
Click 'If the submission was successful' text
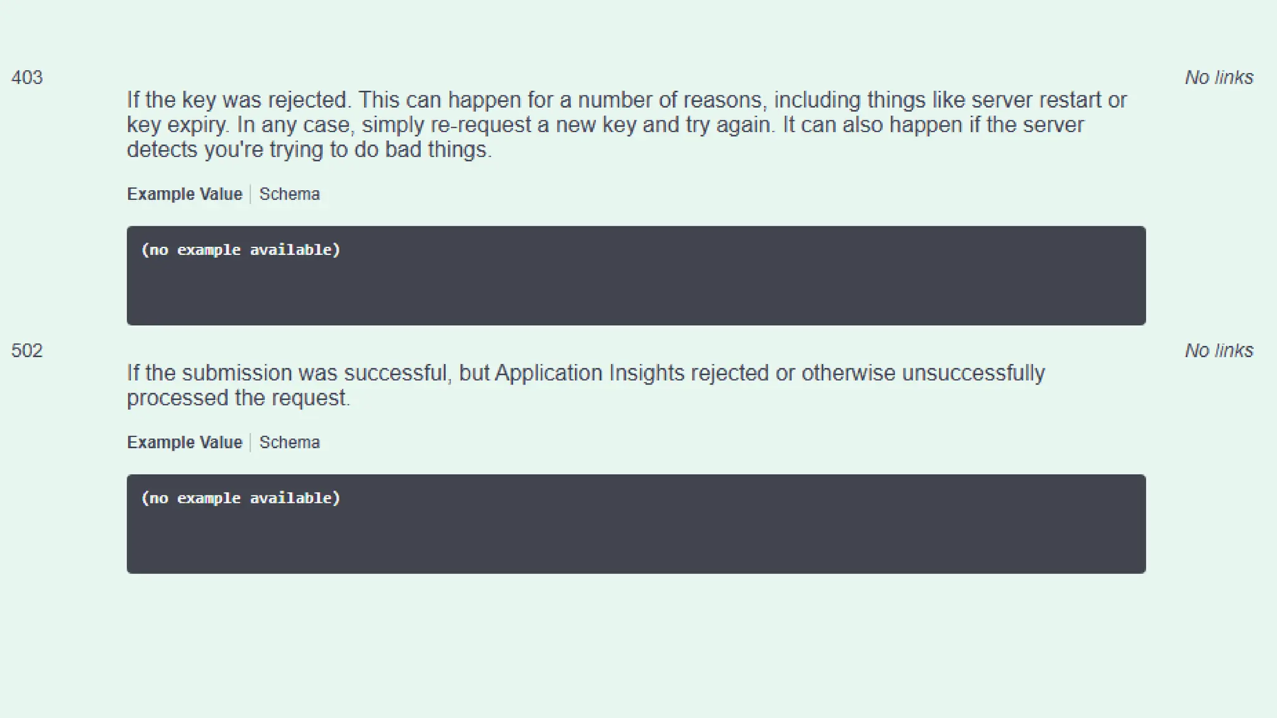289,373
